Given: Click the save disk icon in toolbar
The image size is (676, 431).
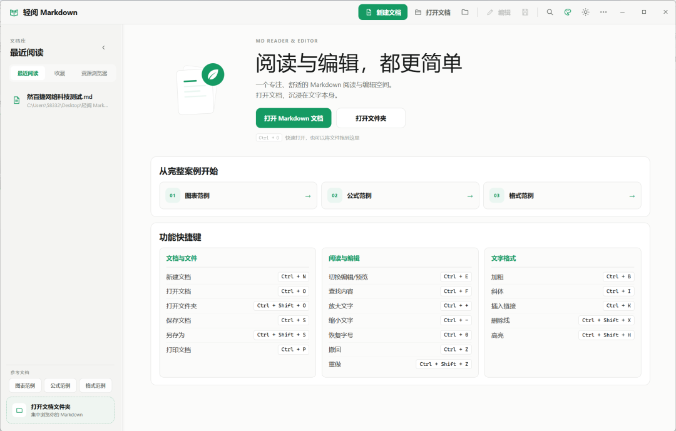Looking at the screenshot, I should 525,13.
